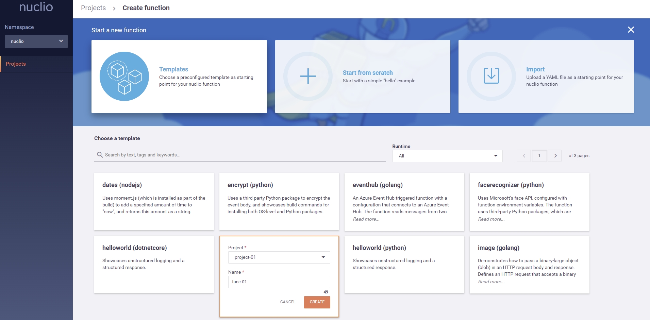
Task: Expand the Runtime filter dropdown
Action: tap(447, 156)
